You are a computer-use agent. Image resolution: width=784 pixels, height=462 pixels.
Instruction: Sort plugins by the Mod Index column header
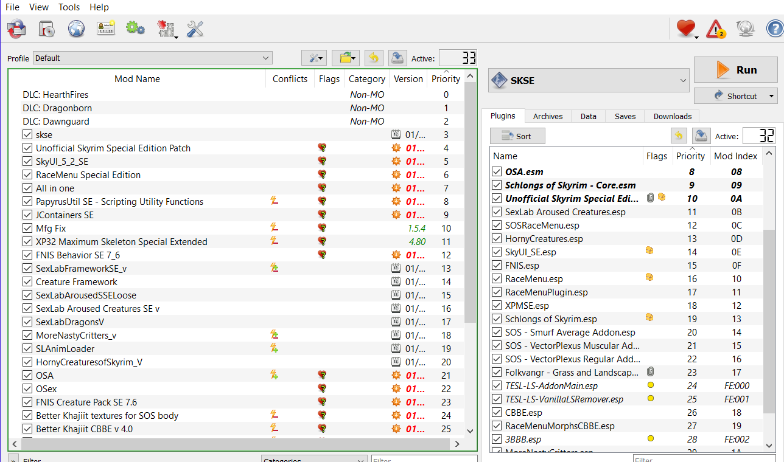click(735, 156)
